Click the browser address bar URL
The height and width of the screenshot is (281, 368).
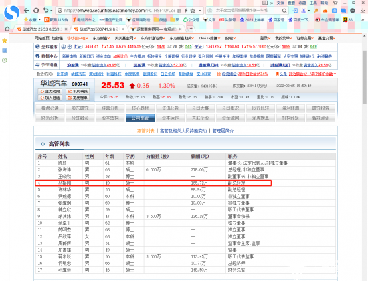(119, 11)
